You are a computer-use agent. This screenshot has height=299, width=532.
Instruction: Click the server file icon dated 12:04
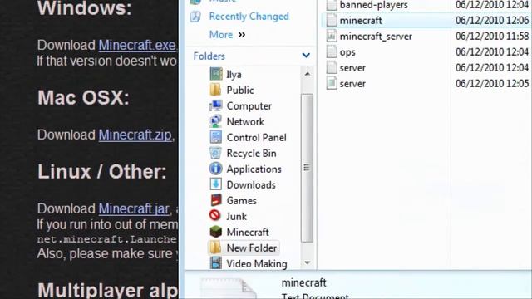coord(332,67)
